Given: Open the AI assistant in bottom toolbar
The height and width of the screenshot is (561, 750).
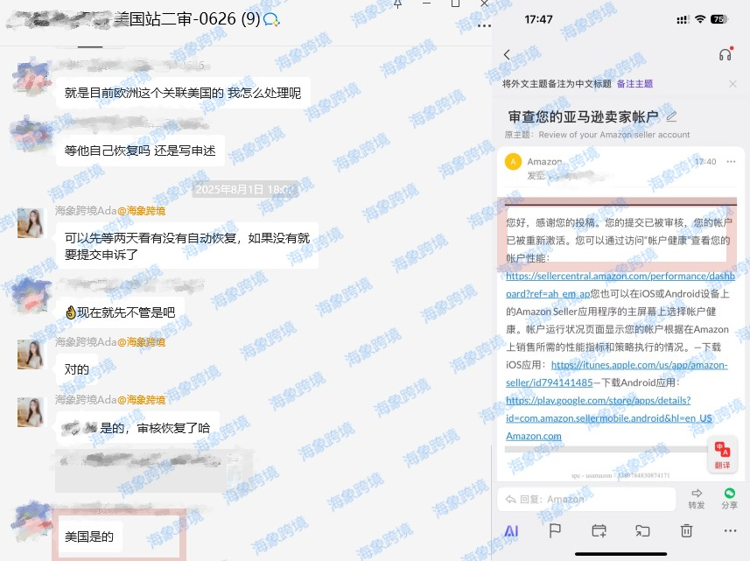Looking at the screenshot, I should 511,531.
